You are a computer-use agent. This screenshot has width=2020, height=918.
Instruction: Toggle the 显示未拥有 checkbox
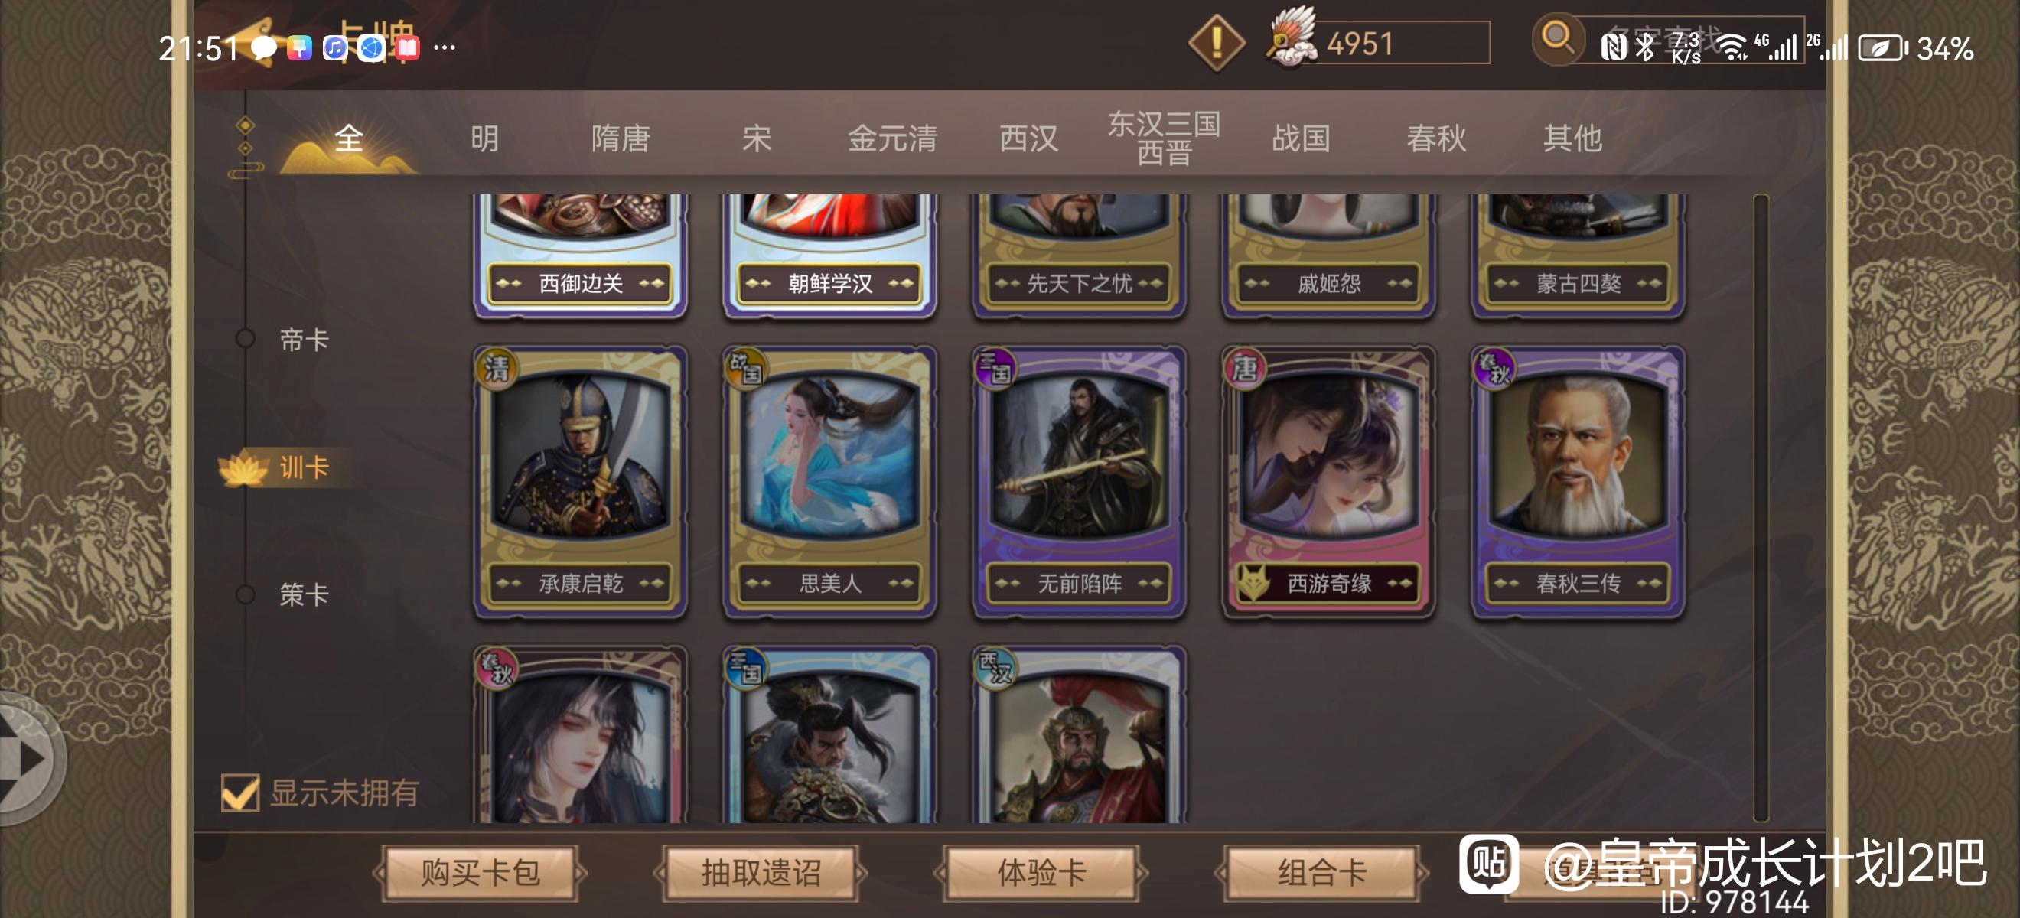[x=240, y=792]
